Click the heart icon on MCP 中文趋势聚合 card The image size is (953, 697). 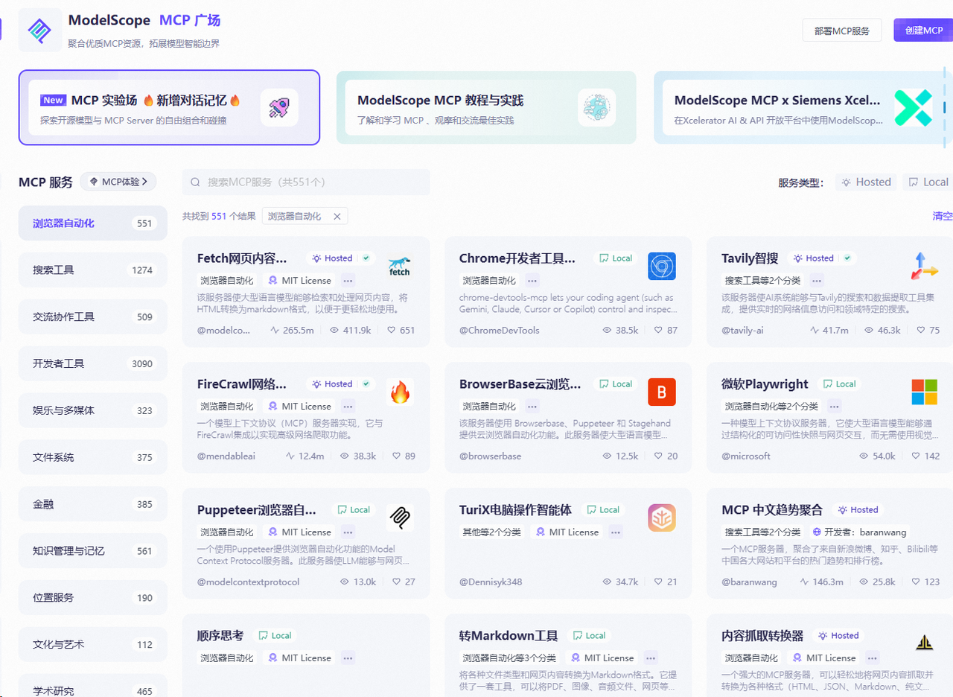[915, 582]
